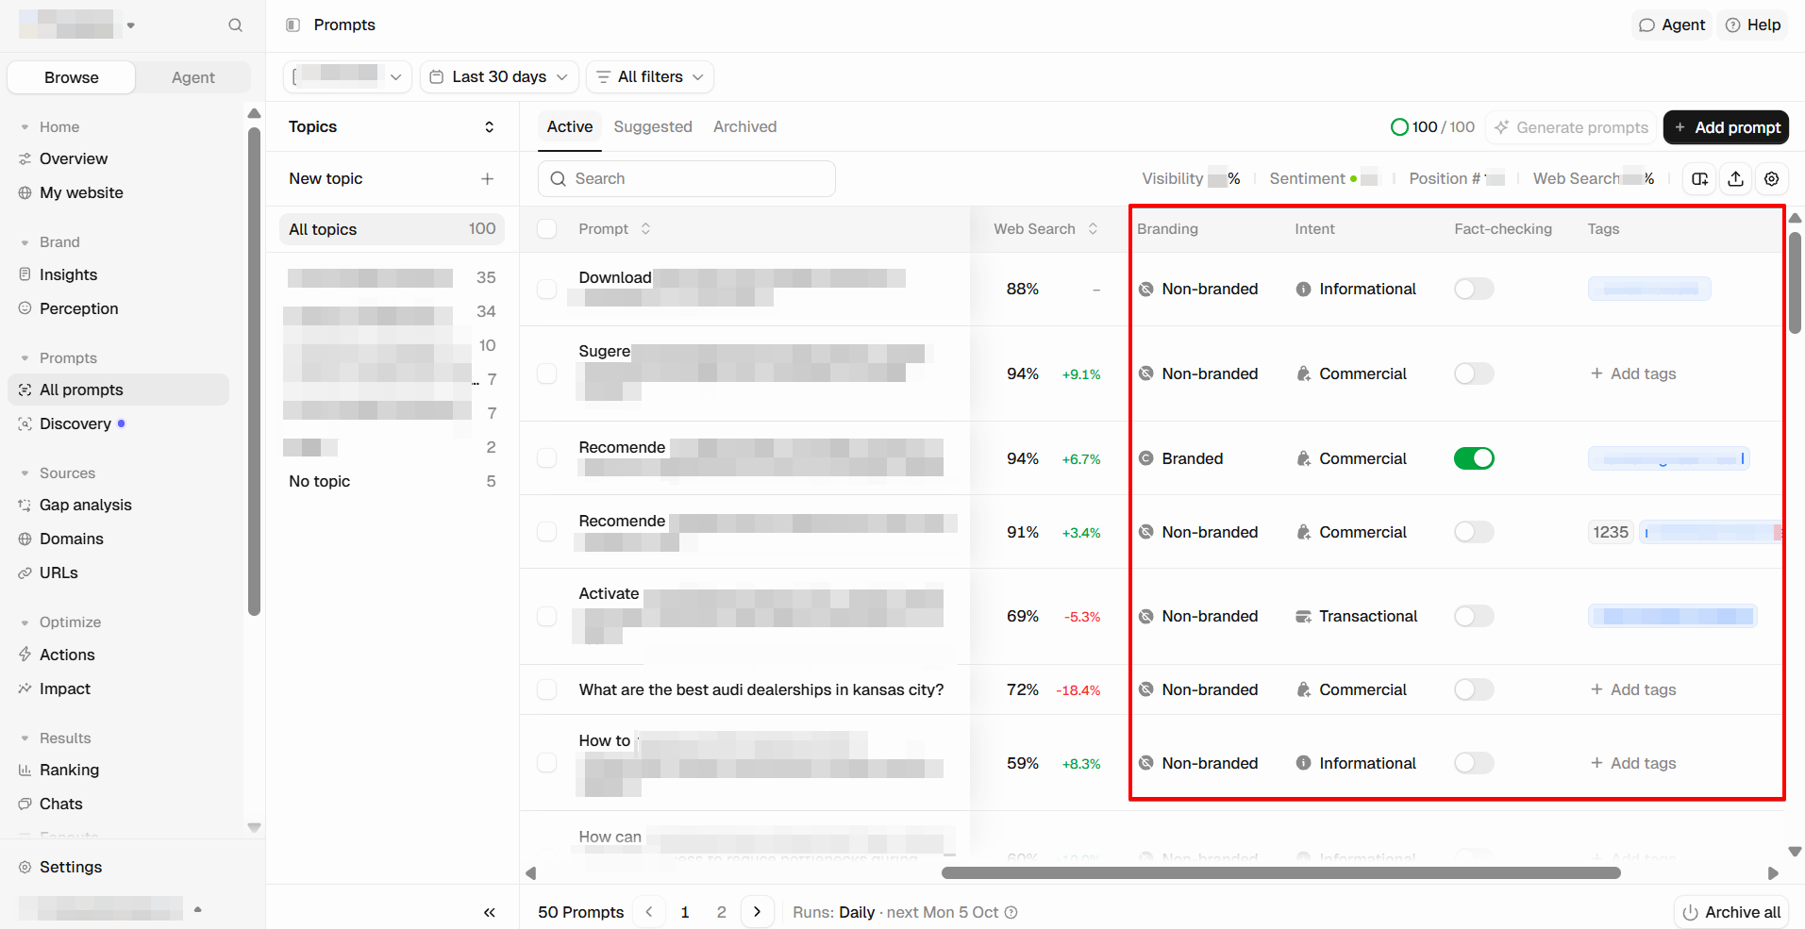Viewport: 1805px width, 929px height.
Task: Select the Active tab
Action: click(570, 126)
